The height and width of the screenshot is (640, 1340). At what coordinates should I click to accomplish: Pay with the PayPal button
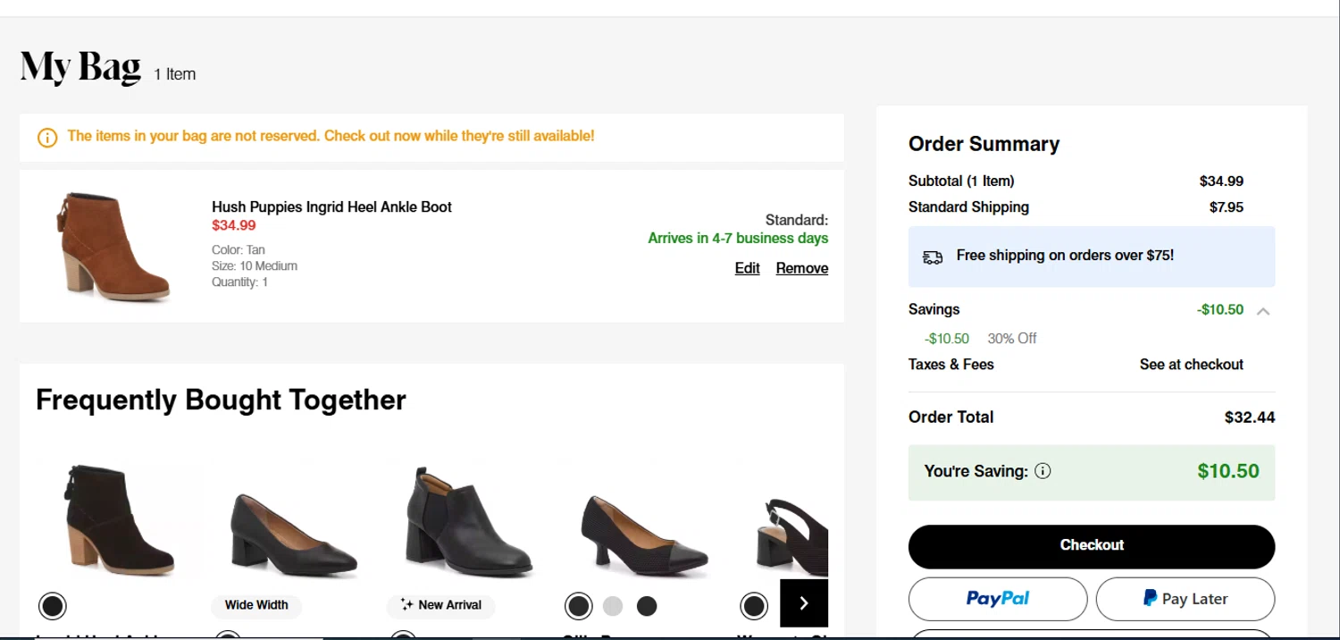pos(998,599)
